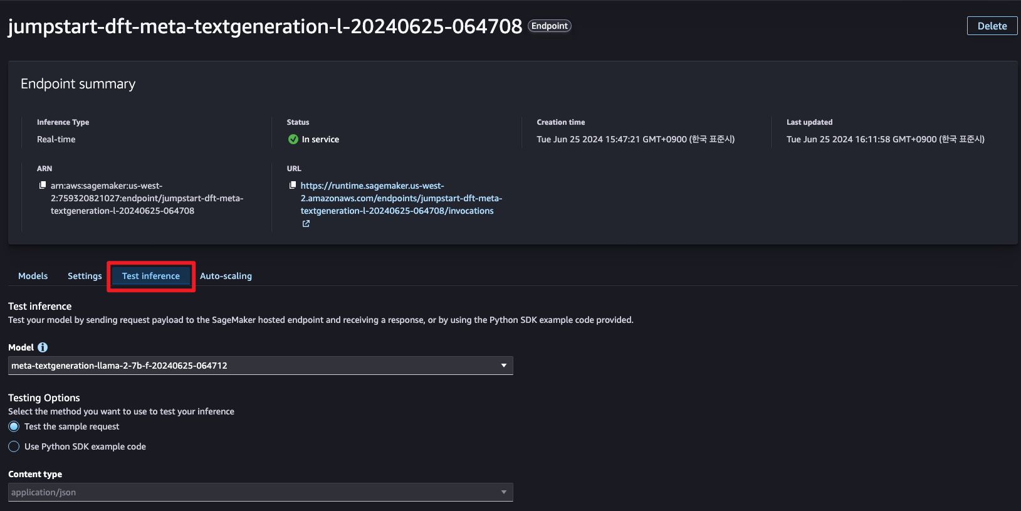Click the In service status text
1021x511 pixels.
[320, 139]
